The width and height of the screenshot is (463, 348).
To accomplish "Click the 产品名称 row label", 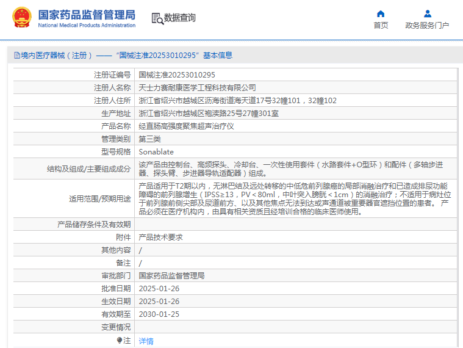I will [x=116, y=126].
